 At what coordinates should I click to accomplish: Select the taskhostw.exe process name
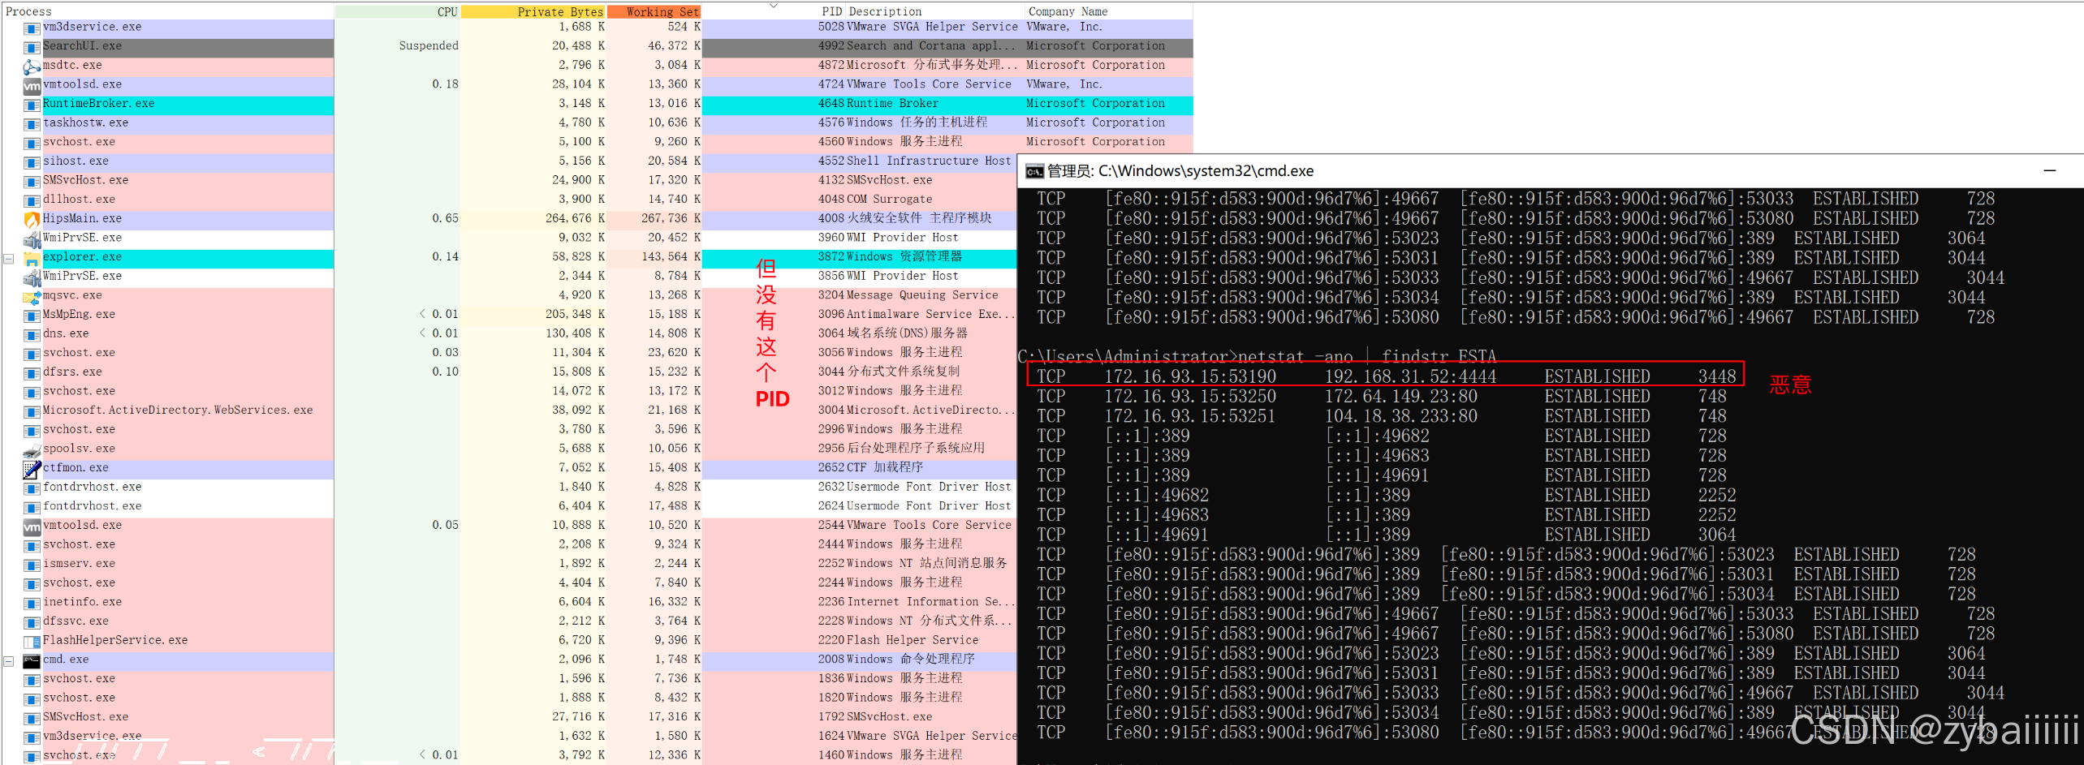[x=85, y=122]
